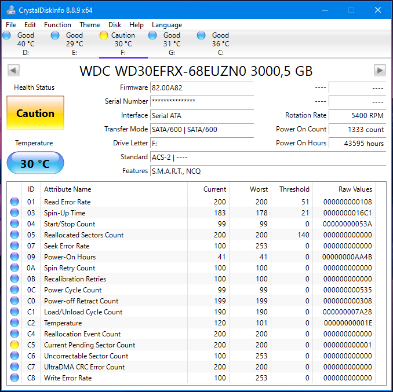Open the File menu
Image resolution: width=393 pixels, height=392 pixels.
[x=11, y=25]
